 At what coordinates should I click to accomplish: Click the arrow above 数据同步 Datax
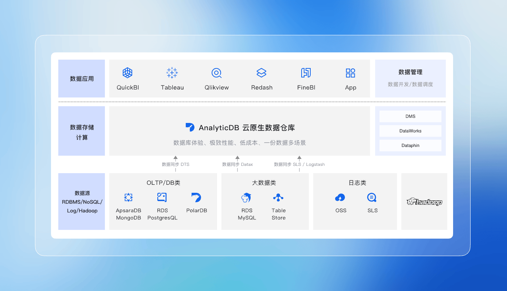[237, 158]
